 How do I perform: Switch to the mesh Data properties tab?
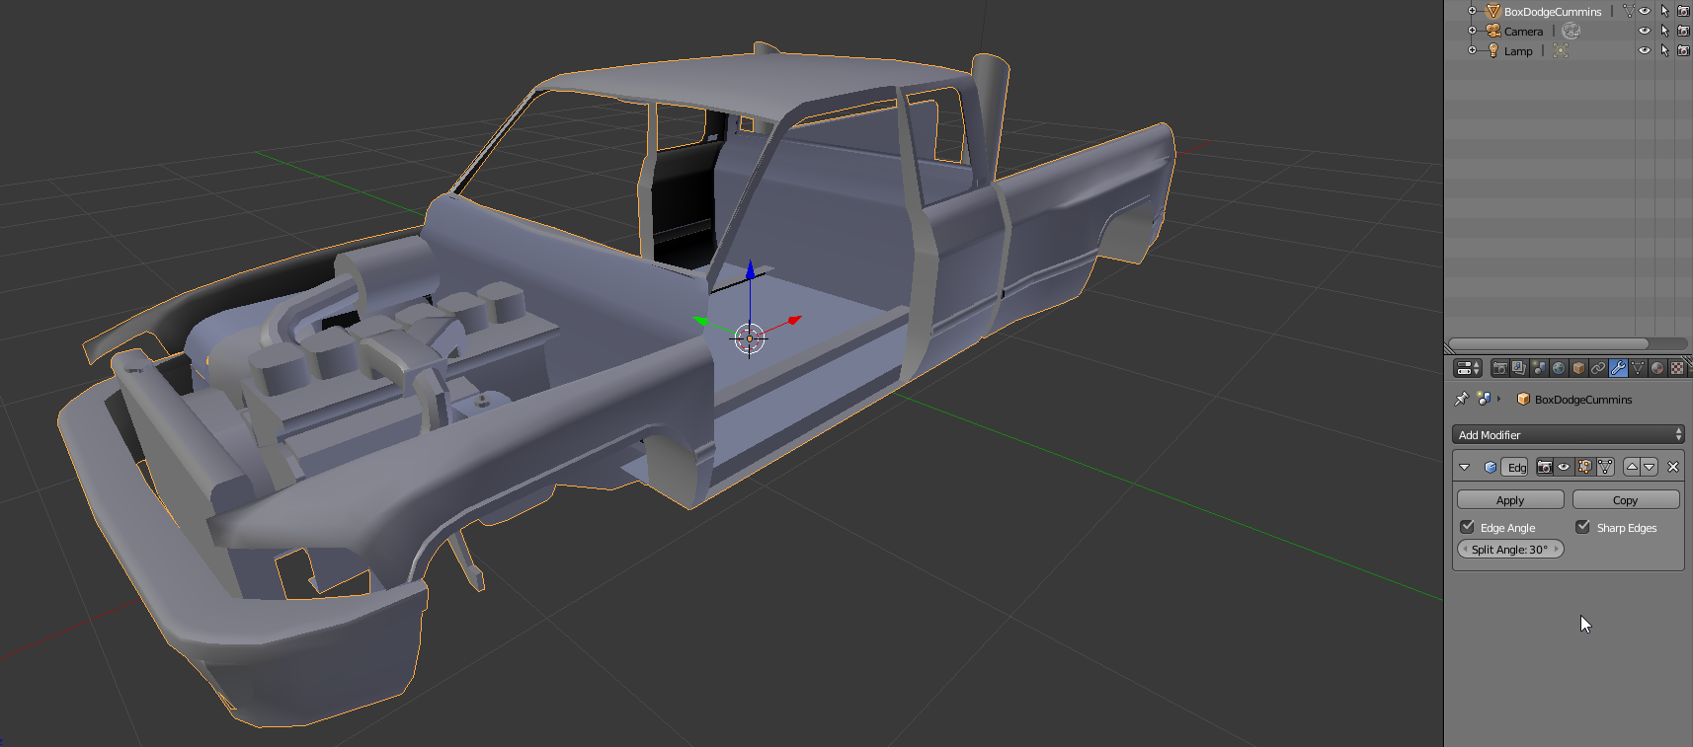pos(1638,368)
